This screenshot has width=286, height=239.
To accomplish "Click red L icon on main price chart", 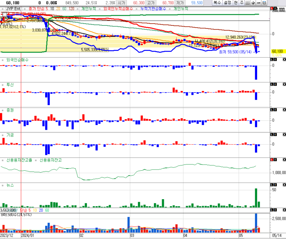I will coord(272,8).
